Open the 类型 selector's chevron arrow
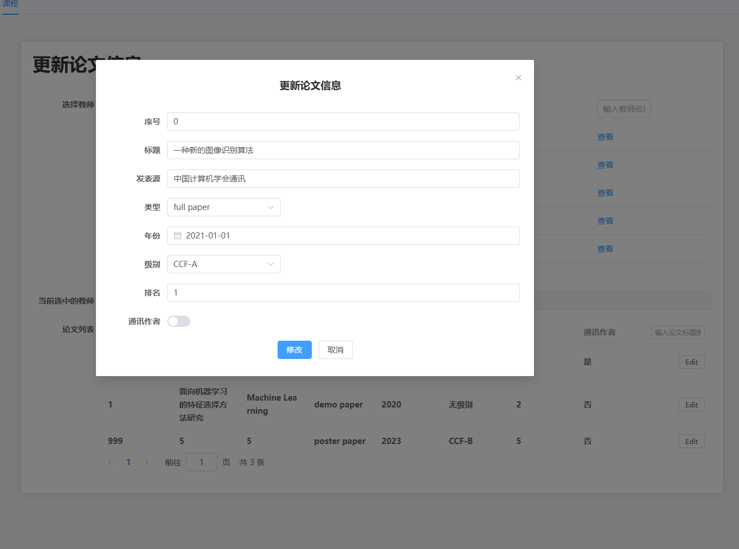 coord(271,207)
